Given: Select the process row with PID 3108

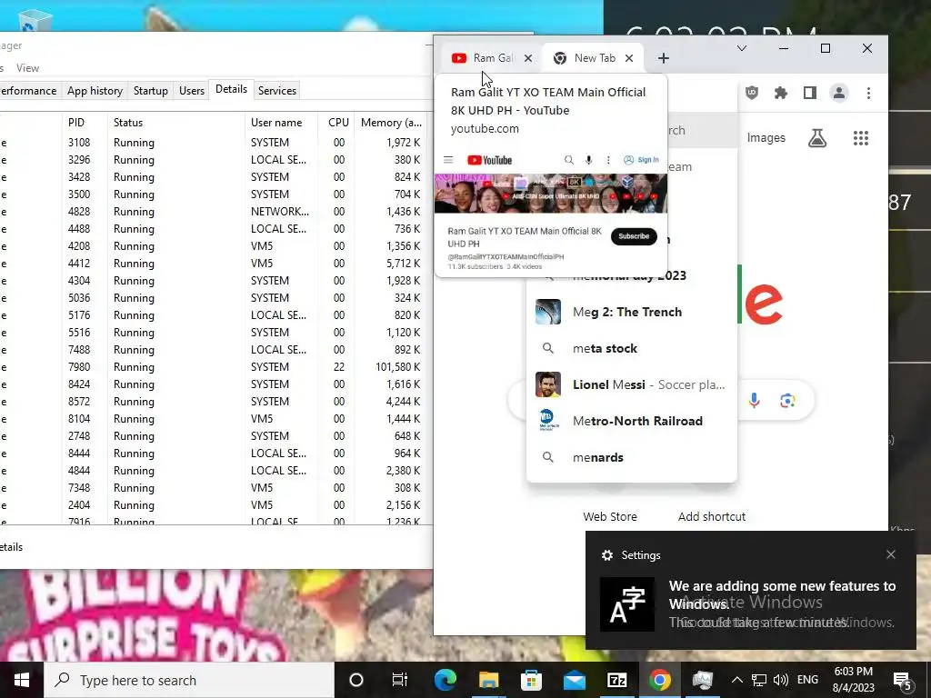Looking at the screenshot, I should (x=214, y=143).
